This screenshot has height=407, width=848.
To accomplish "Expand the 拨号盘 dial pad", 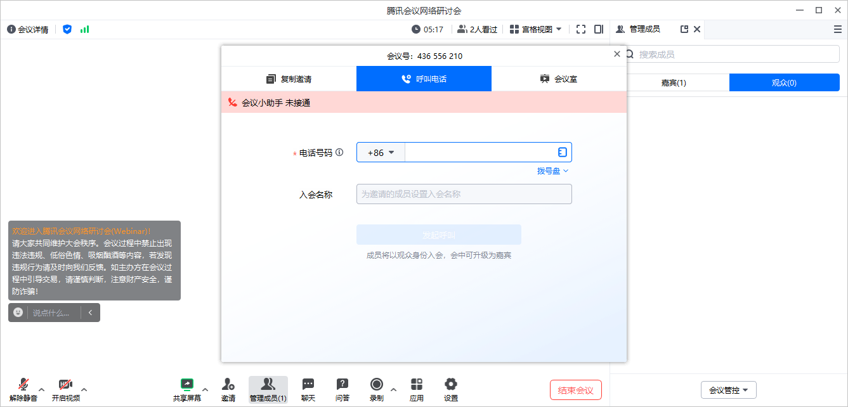I will [553, 171].
